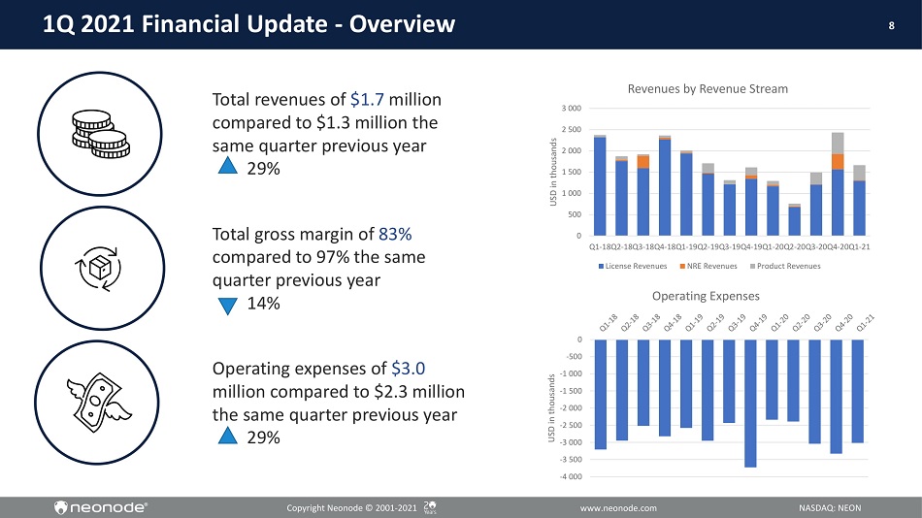Click the Product Revenues legend swatch

point(753,267)
